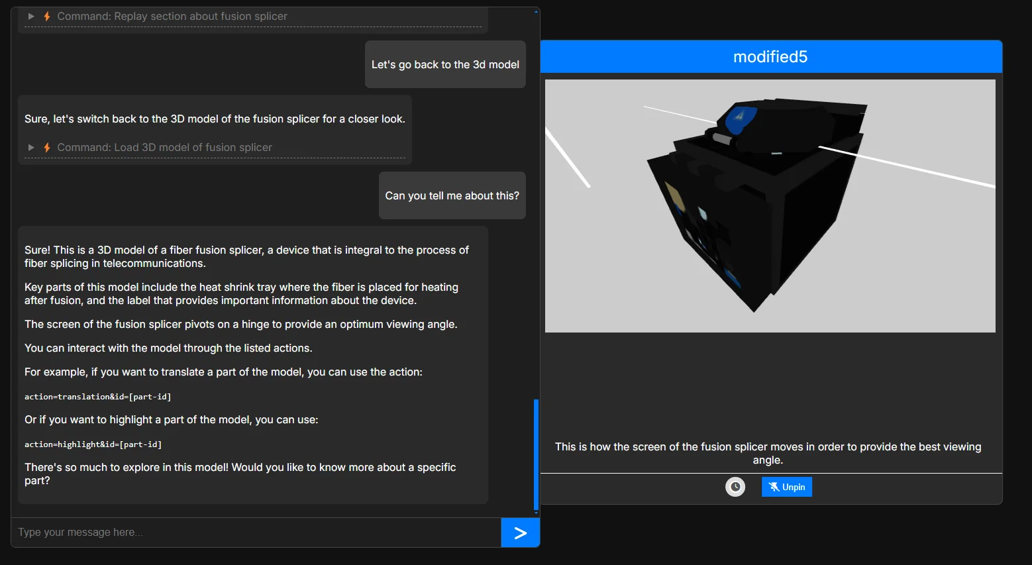
Task: Send the message with the arrow button
Action: [521, 533]
